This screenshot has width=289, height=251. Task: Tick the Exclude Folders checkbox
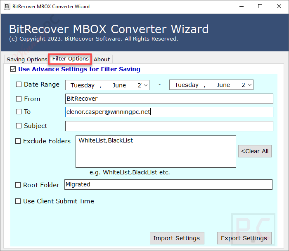pyautogui.click(x=18, y=141)
